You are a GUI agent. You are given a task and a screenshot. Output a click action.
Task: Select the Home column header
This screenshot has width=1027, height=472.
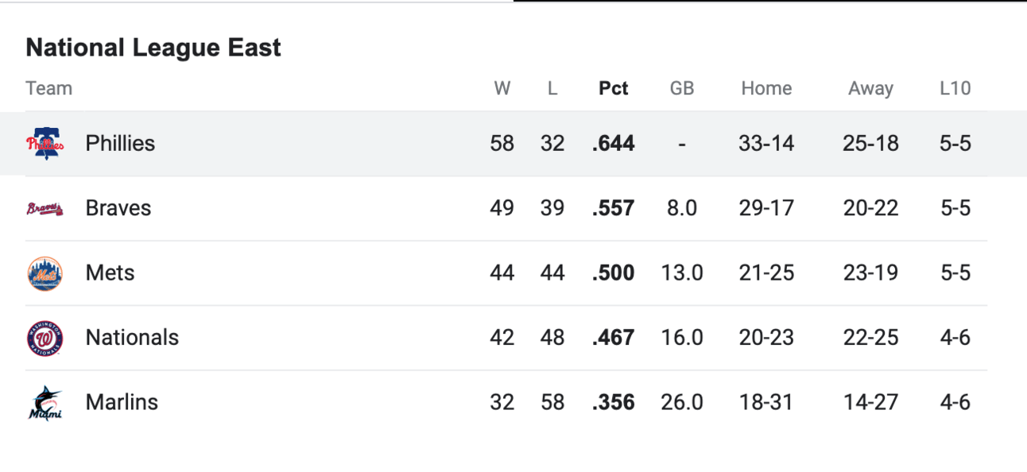tap(766, 88)
